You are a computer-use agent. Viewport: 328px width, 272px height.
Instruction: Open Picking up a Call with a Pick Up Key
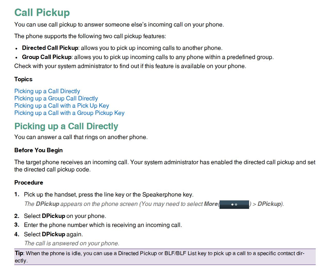coord(62,106)
